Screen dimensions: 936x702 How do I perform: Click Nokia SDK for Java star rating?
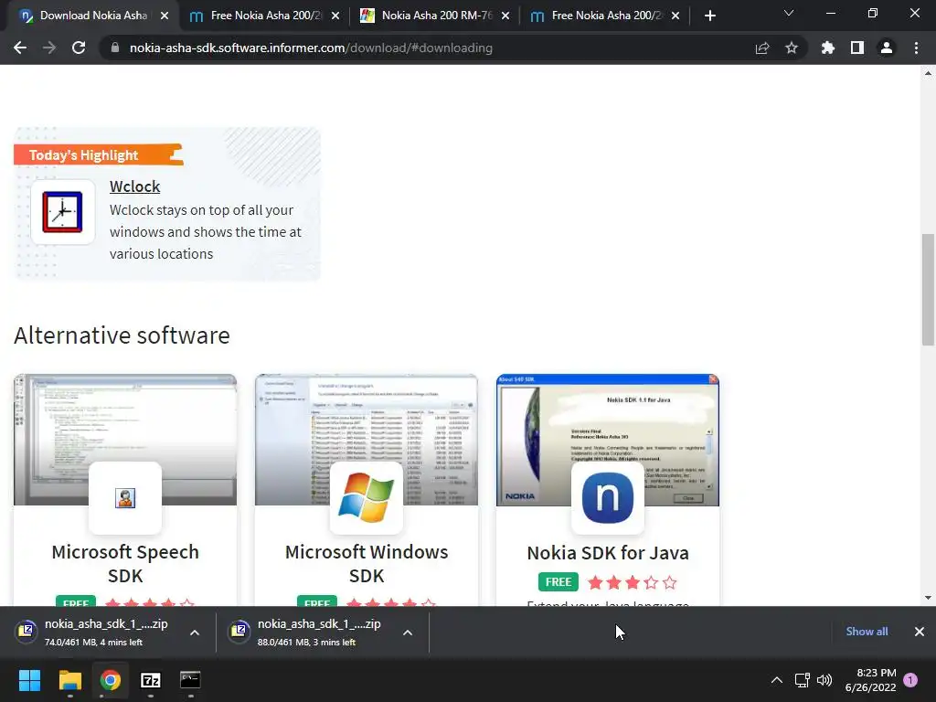(633, 582)
